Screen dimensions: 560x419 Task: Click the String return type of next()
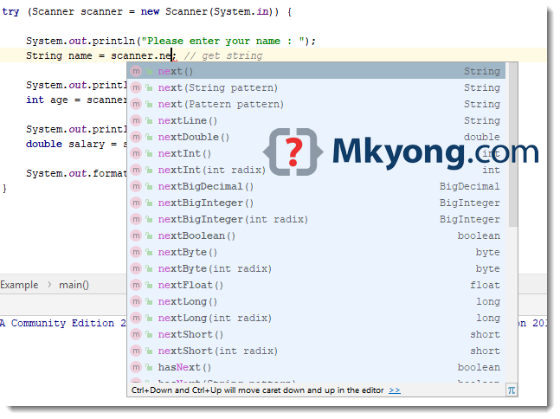(482, 71)
